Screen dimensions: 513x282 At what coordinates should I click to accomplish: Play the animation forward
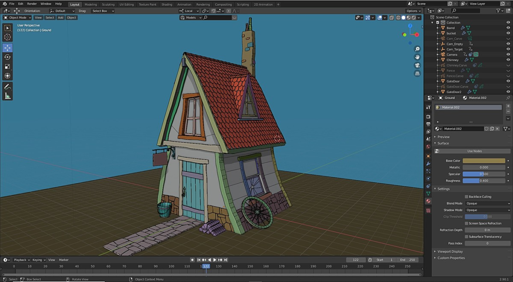214,260
